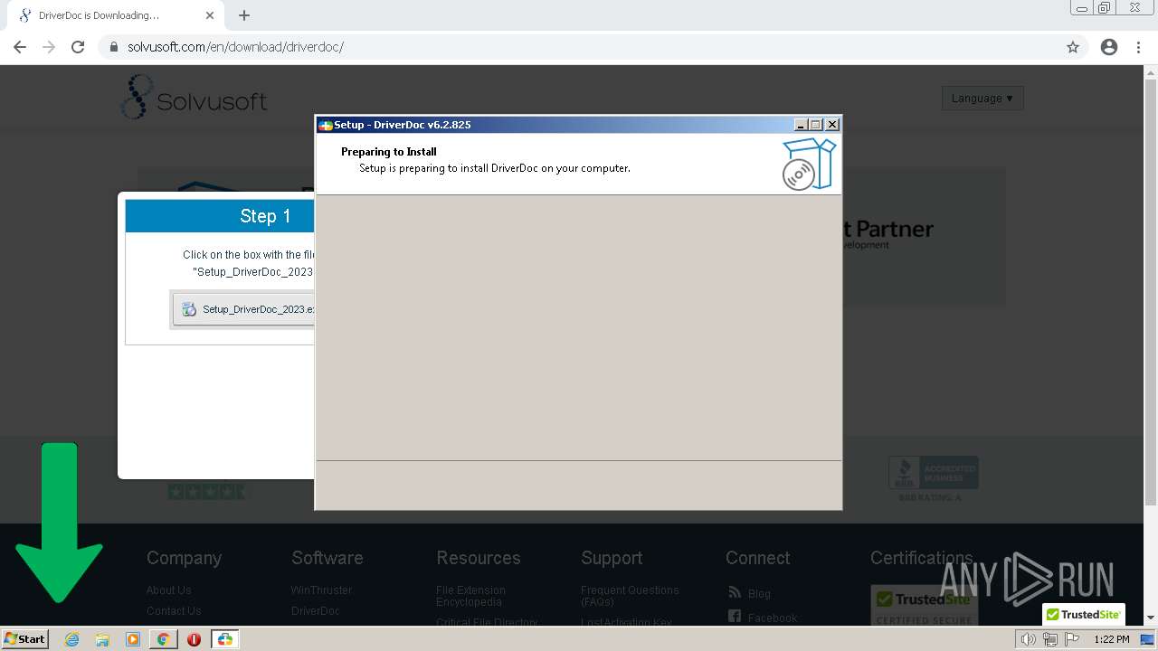Open the About Us footer link
Screen dimensions: 1158x651
pyautogui.click(x=168, y=590)
